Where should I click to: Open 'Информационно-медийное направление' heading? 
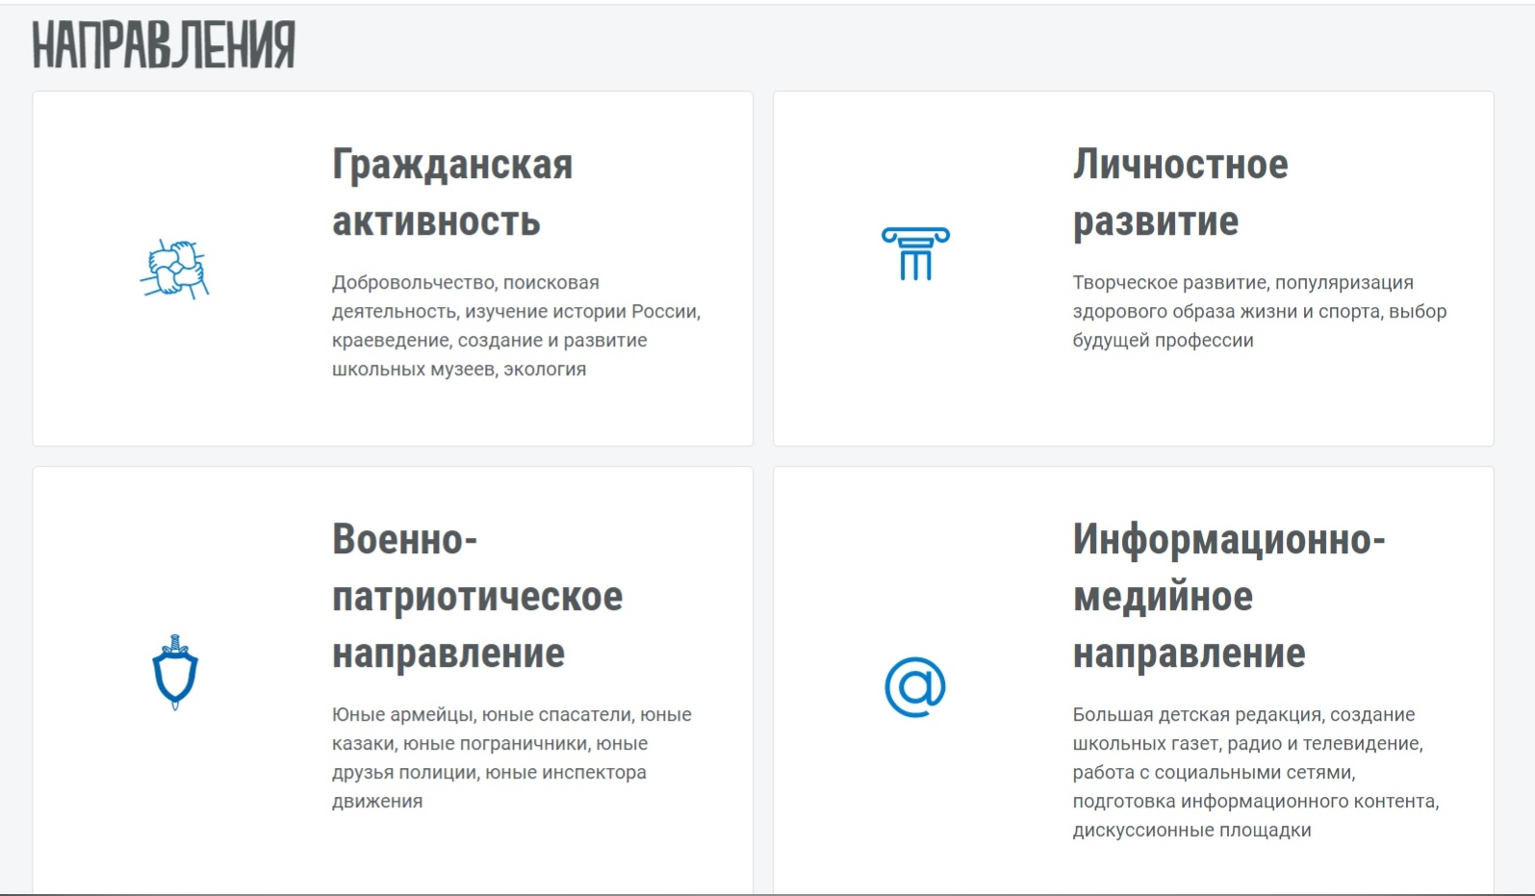[x=1229, y=596]
